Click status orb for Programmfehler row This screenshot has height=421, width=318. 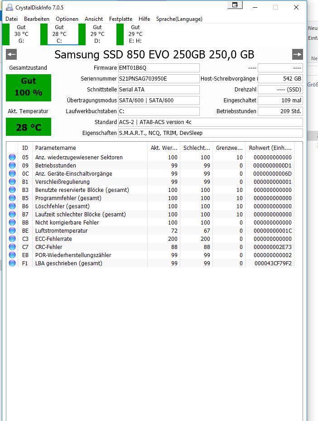(12, 198)
